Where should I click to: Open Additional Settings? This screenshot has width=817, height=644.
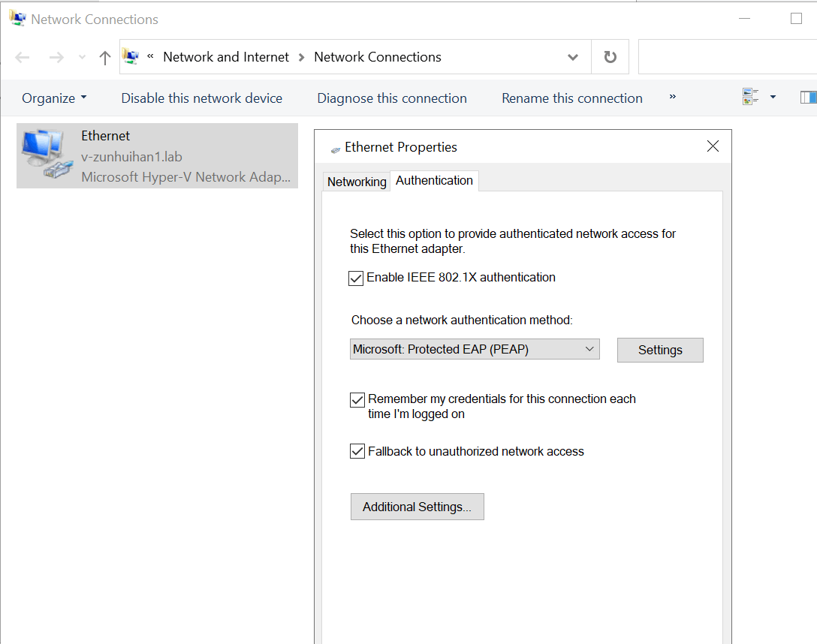(x=417, y=507)
